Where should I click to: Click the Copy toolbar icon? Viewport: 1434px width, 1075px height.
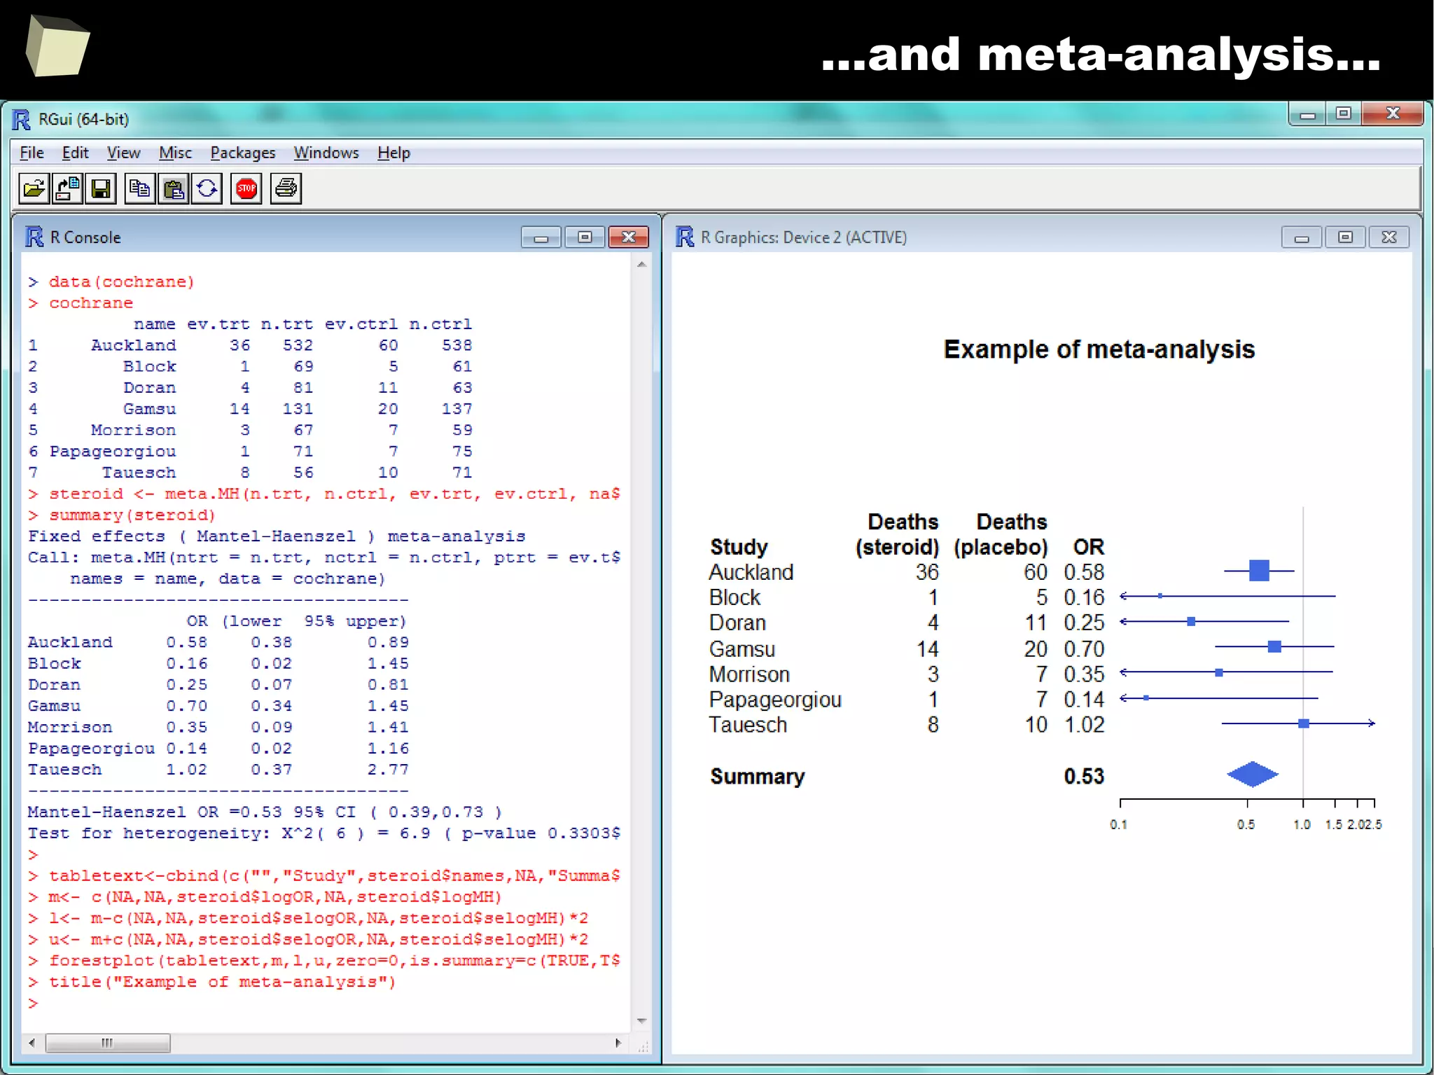[x=140, y=189]
